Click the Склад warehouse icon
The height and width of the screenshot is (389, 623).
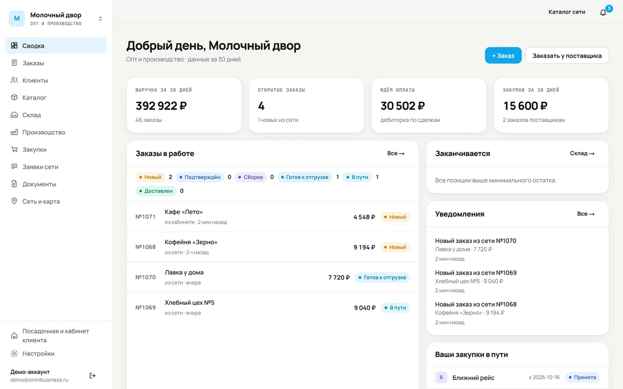(x=14, y=115)
